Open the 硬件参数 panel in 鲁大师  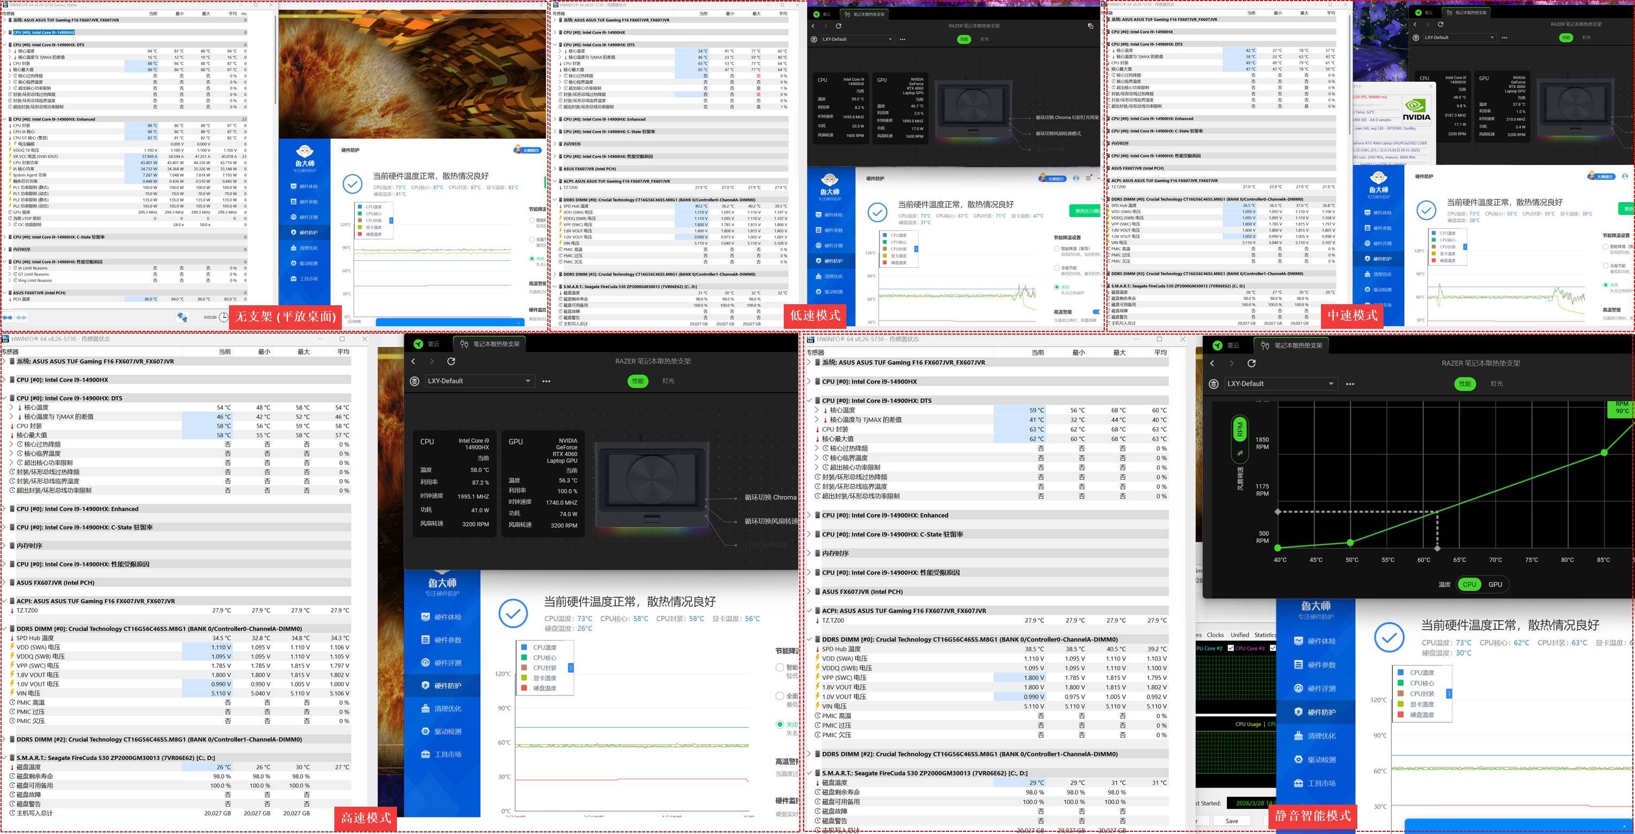(x=442, y=639)
